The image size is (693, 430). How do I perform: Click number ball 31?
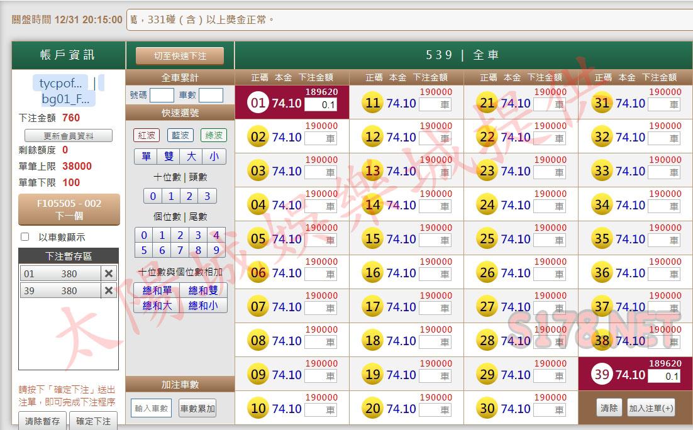point(602,103)
